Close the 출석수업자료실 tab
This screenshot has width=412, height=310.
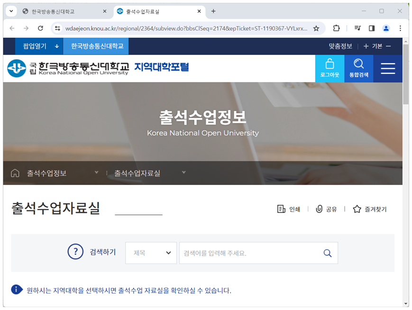[x=199, y=11]
